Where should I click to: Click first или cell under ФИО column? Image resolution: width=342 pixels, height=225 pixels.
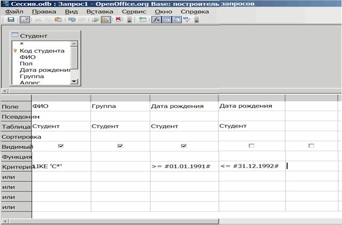[61, 177]
